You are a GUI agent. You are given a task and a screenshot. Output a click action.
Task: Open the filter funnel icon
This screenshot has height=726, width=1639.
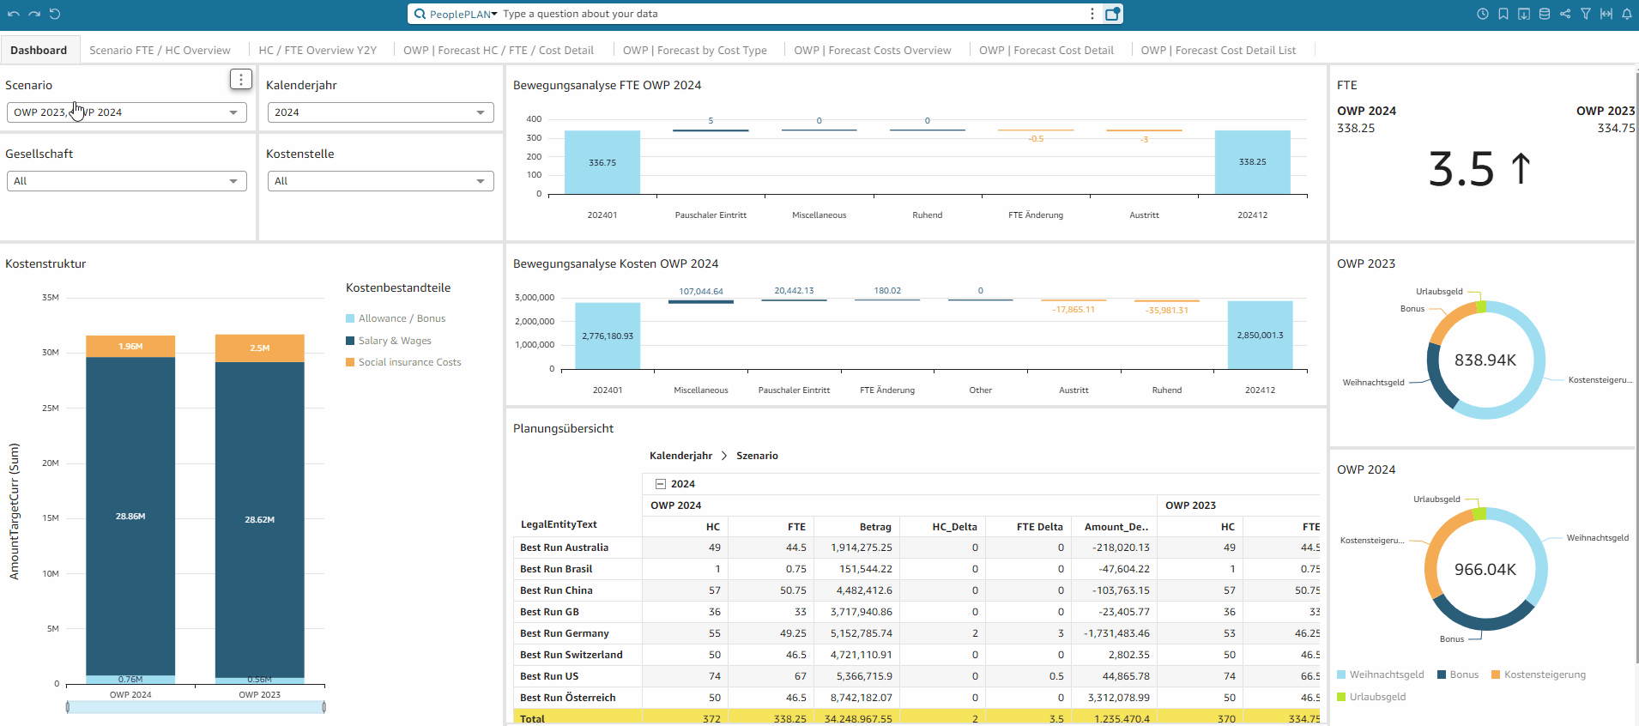[1586, 14]
